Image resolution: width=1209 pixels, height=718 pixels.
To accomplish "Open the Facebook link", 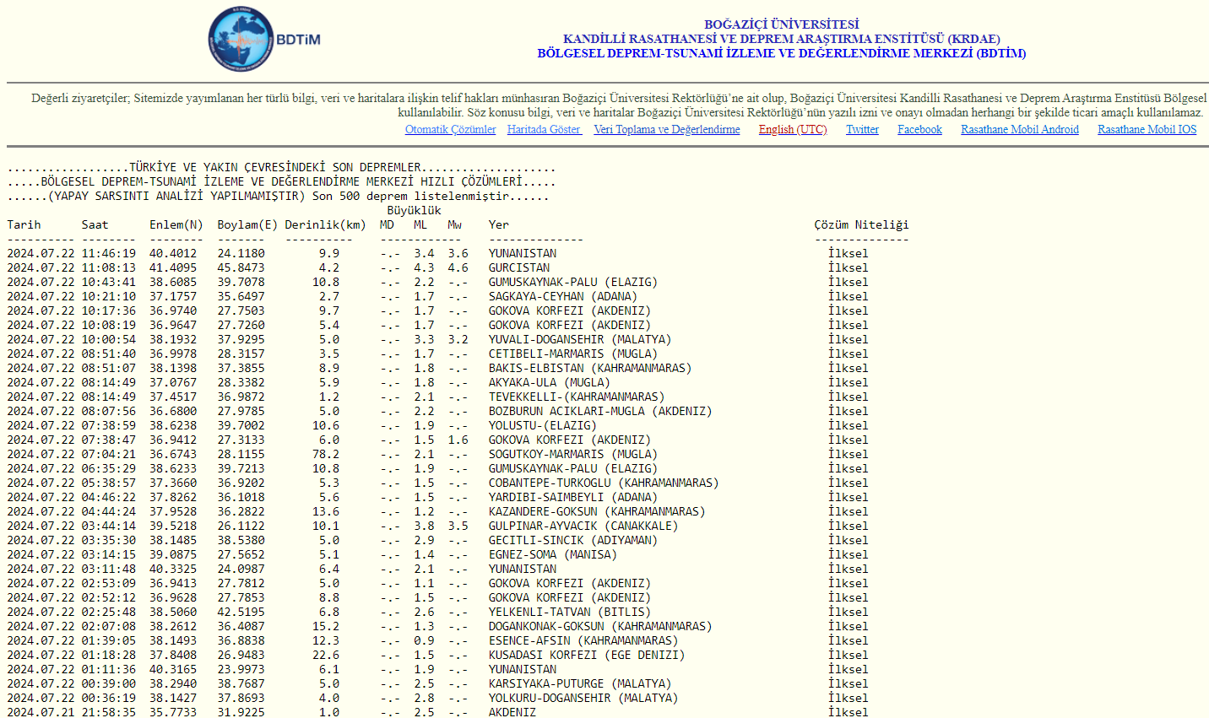I will coord(919,129).
